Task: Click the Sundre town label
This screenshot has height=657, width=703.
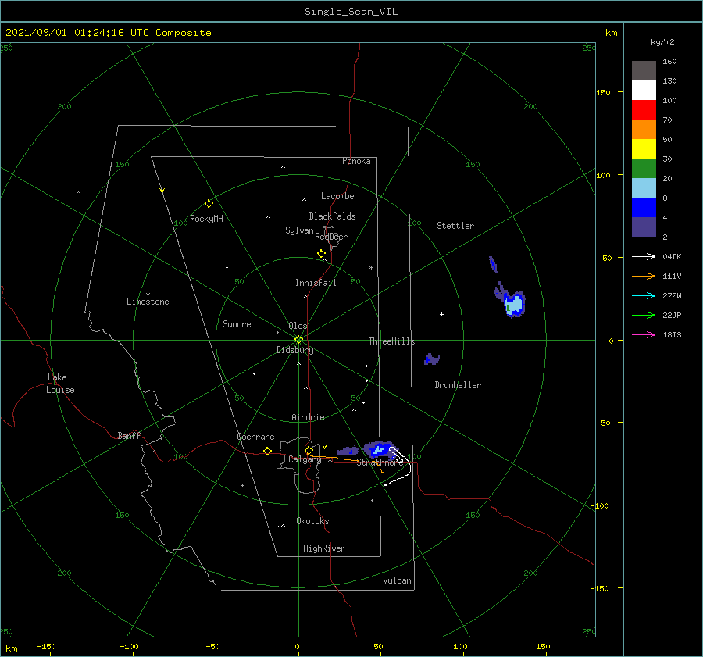Action: coord(237,323)
